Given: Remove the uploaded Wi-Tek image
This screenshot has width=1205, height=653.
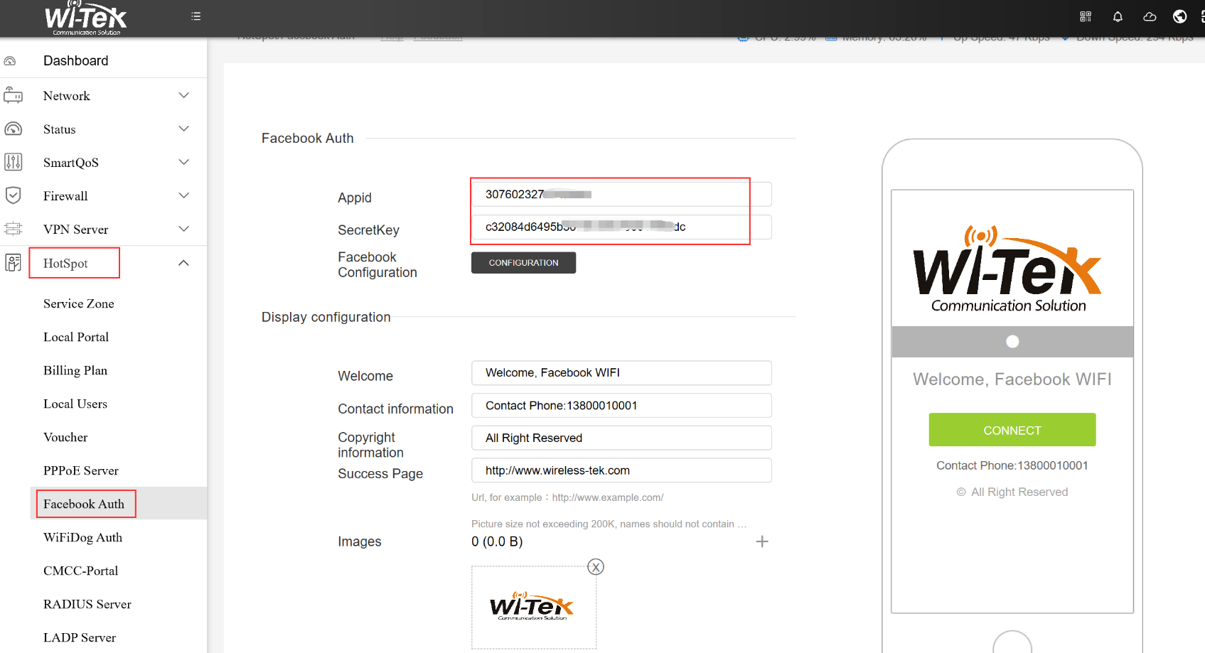Looking at the screenshot, I should [596, 567].
